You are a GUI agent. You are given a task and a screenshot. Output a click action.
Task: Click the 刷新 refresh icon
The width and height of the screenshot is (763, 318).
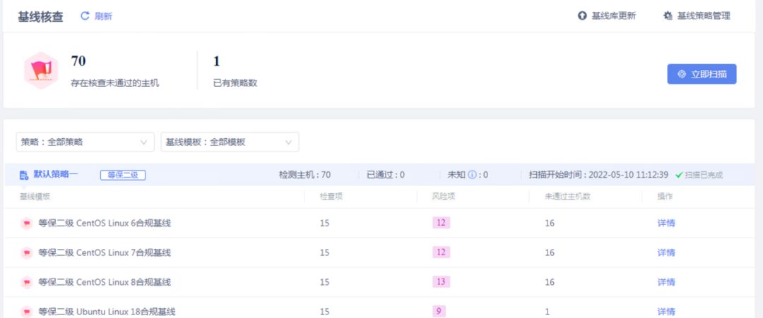[x=85, y=16]
